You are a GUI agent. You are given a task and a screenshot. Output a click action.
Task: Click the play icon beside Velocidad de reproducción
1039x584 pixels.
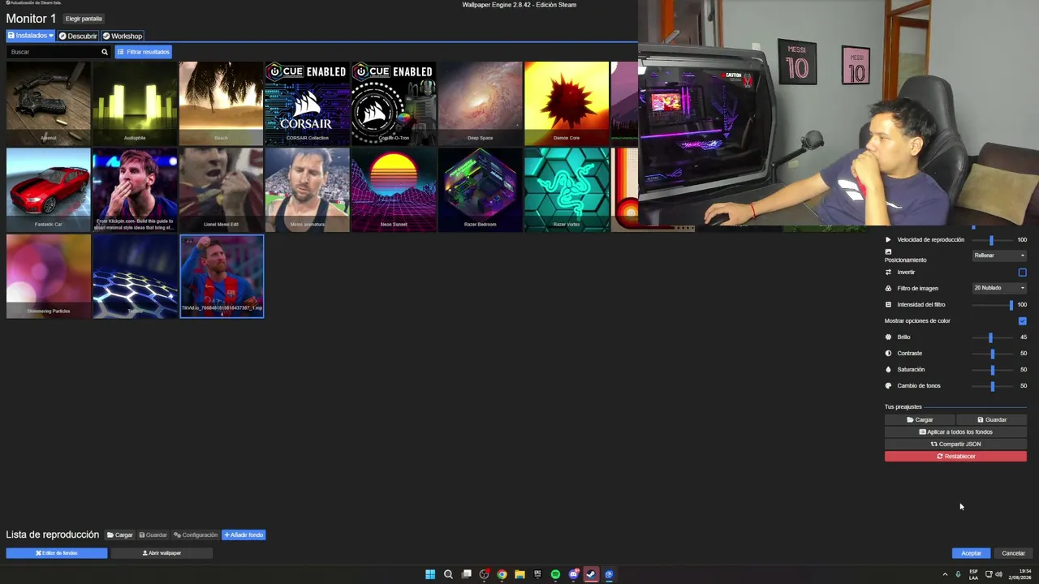(888, 240)
